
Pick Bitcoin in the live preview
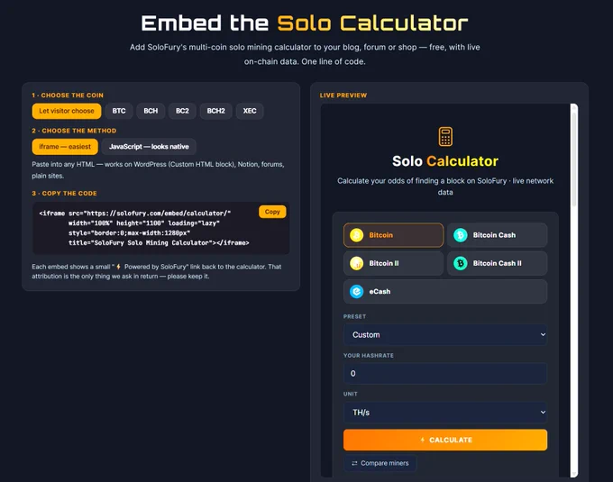coord(394,235)
